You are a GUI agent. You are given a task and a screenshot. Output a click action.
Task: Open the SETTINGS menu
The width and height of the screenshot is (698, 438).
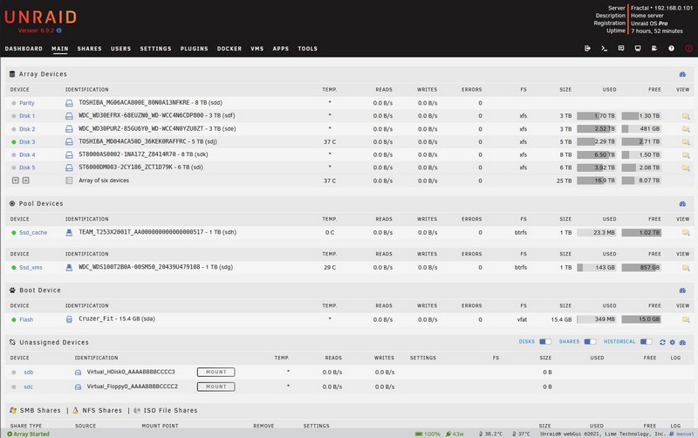[x=155, y=49]
